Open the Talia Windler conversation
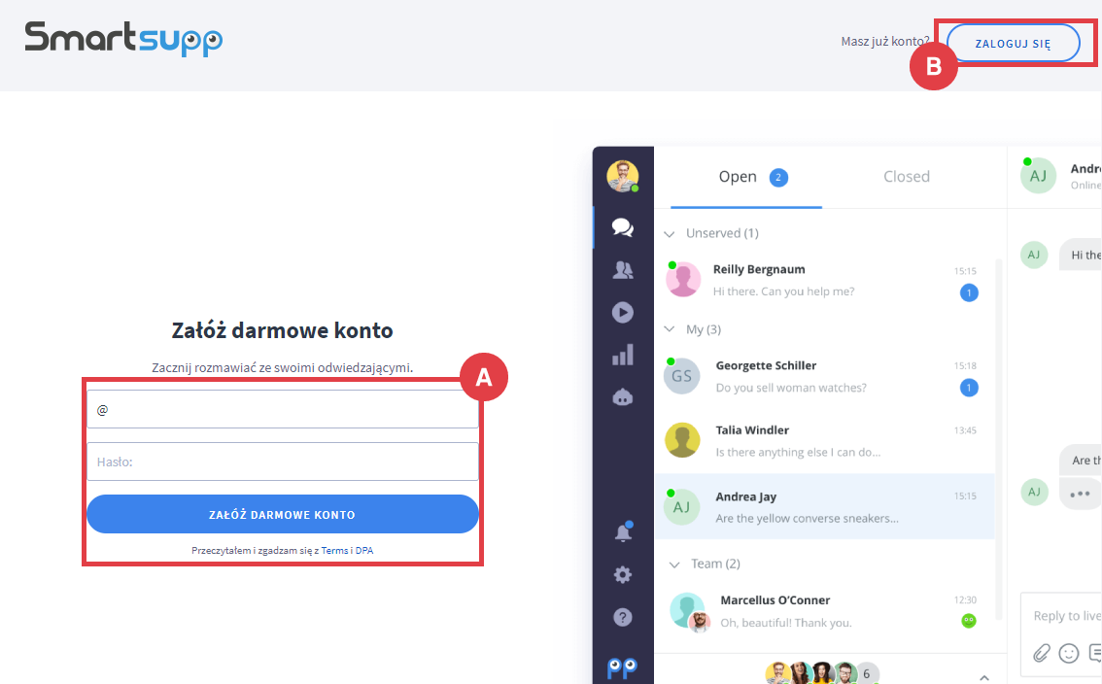 824,441
